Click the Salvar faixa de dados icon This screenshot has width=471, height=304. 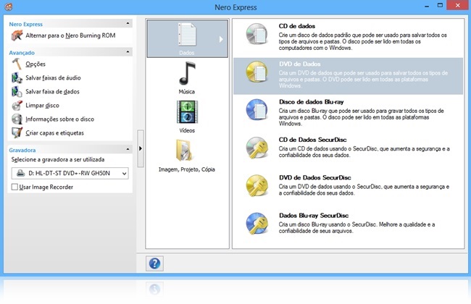click(17, 91)
